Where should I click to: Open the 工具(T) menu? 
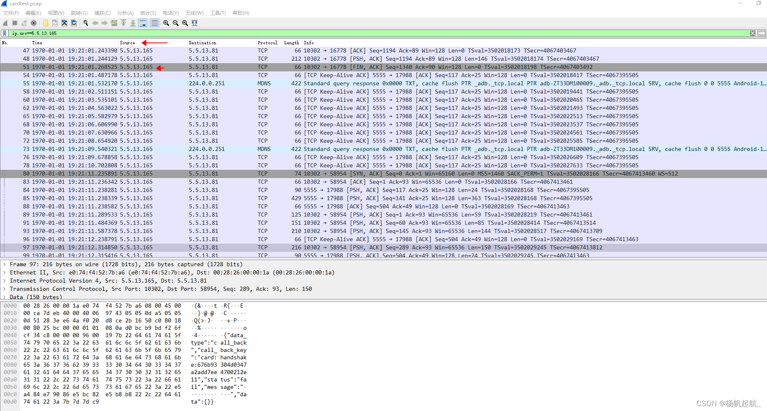point(218,13)
